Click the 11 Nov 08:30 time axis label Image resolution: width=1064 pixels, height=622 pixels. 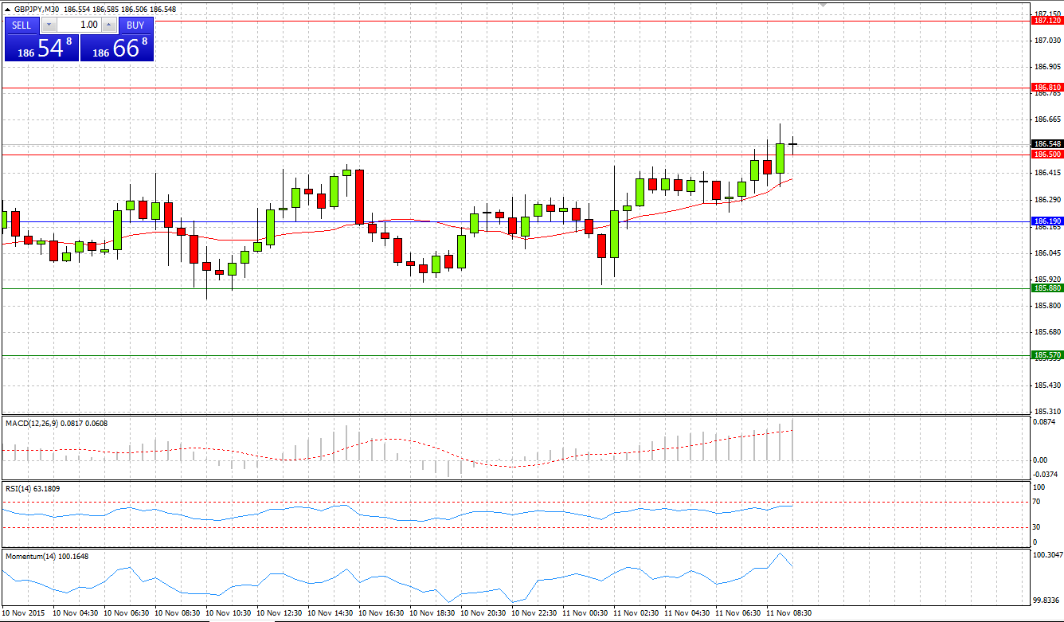pos(789,613)
